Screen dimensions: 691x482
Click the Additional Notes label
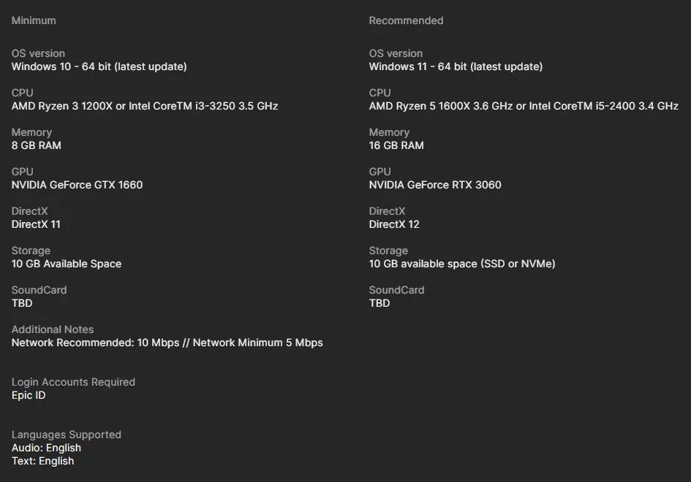pyautogui.click(x=53, y=329)
